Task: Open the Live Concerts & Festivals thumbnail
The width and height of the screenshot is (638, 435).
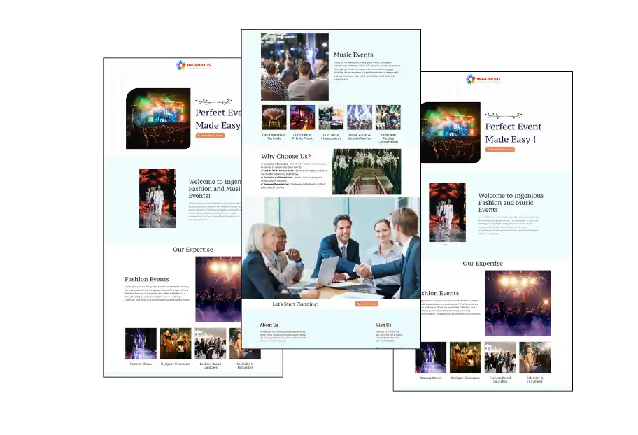Action: [x=274, y=117]
